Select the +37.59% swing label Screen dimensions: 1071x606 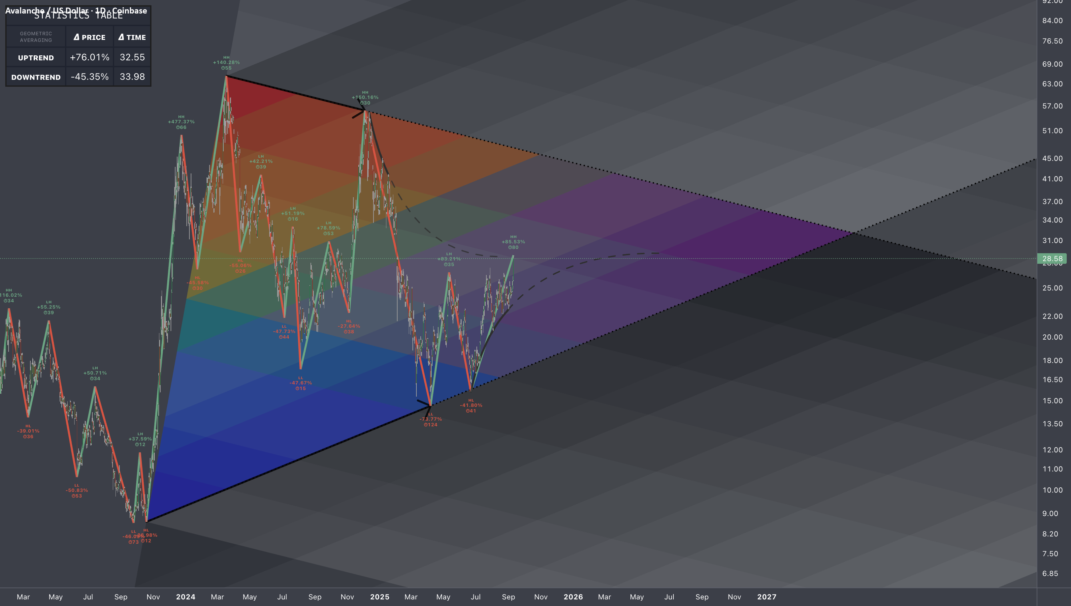[140, 439]
